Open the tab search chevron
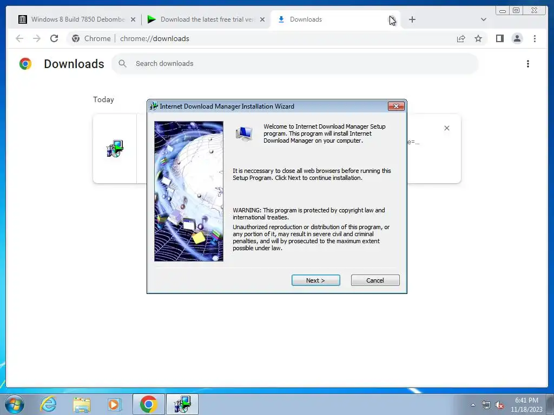 coord(483,19)
